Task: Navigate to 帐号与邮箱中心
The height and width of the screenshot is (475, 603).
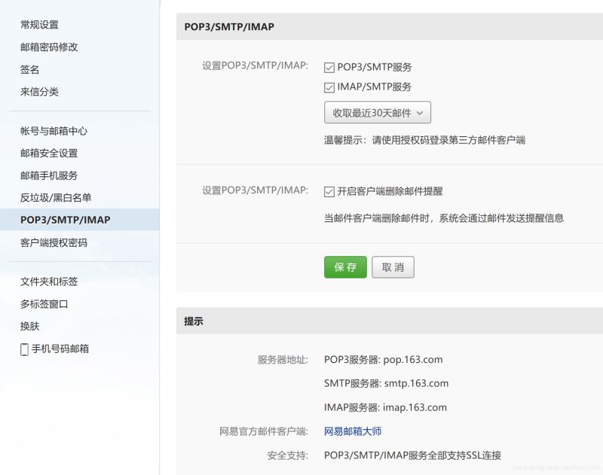Action: click(x=54, y=131)
